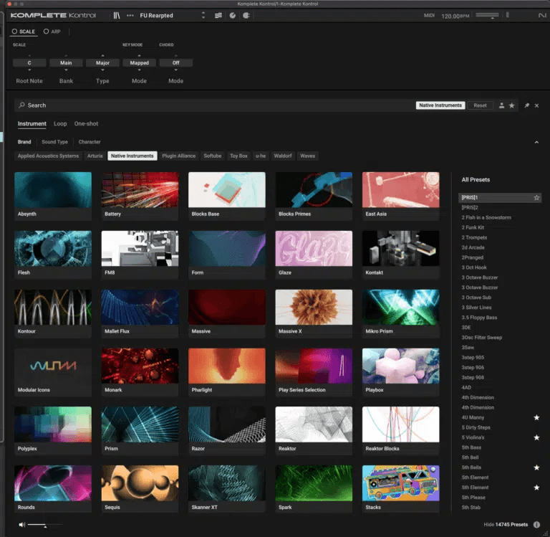The image size is (550, 537).
Task: Toggle the Scale on/off circle
Action: click(14, 32)
